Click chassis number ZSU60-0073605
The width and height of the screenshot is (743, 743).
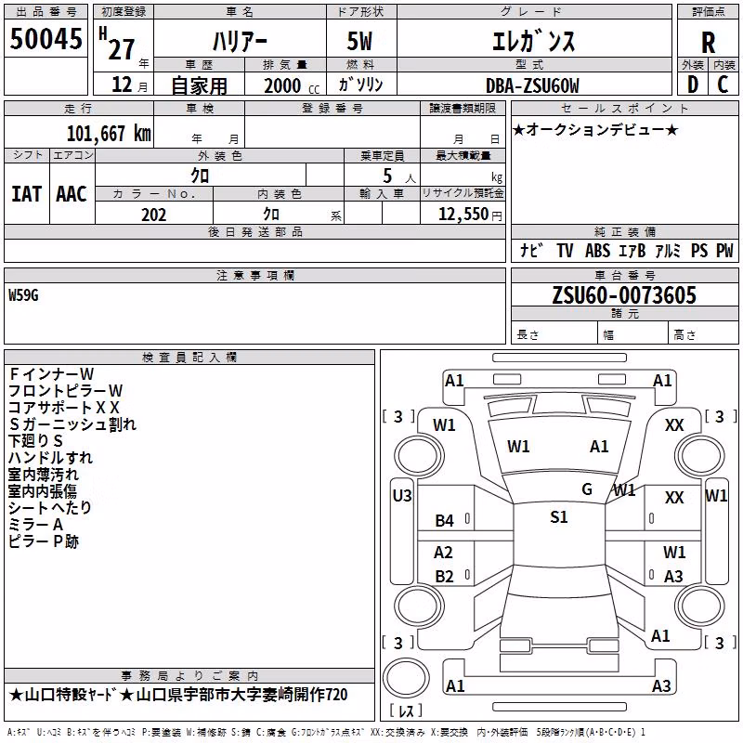click(624, 295)
